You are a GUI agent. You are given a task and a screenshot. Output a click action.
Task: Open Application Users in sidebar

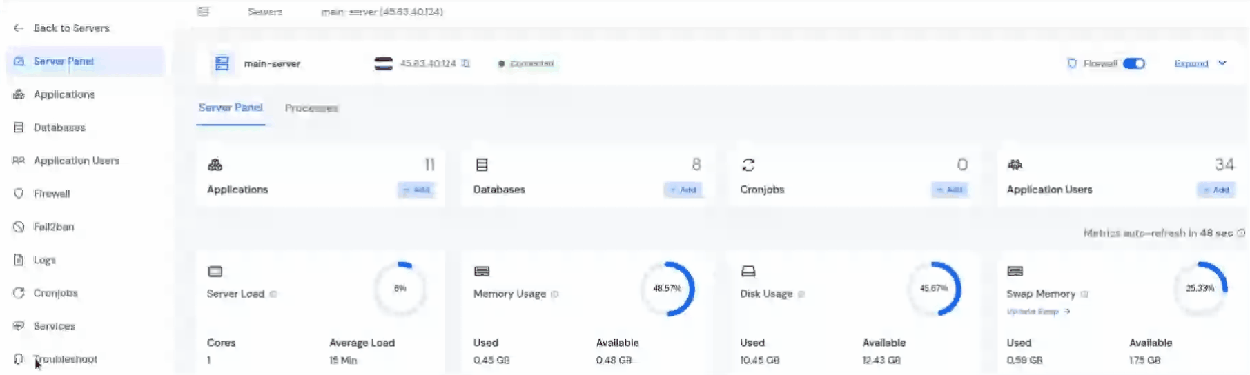click(76, 161)
